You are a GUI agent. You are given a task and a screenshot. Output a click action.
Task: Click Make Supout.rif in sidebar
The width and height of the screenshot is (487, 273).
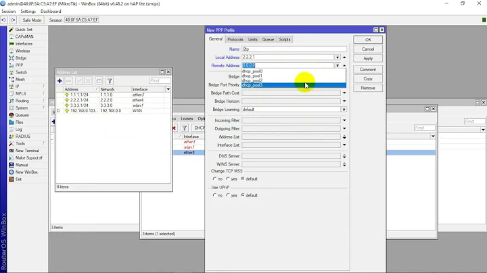(28, 158)
